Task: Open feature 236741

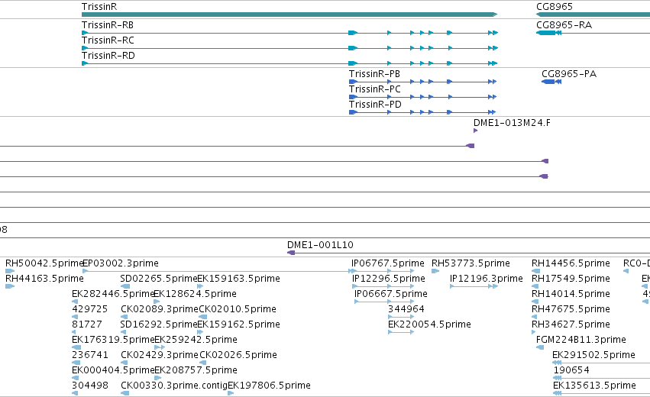Action: [90, 356]
